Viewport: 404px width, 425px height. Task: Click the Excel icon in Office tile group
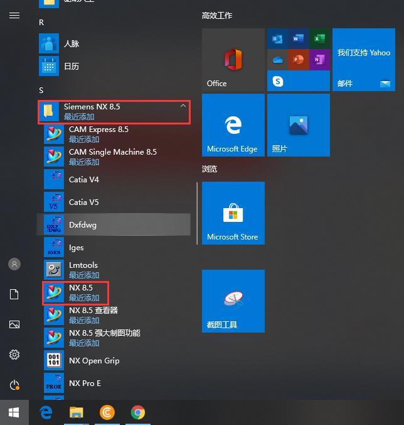[320, 38]
